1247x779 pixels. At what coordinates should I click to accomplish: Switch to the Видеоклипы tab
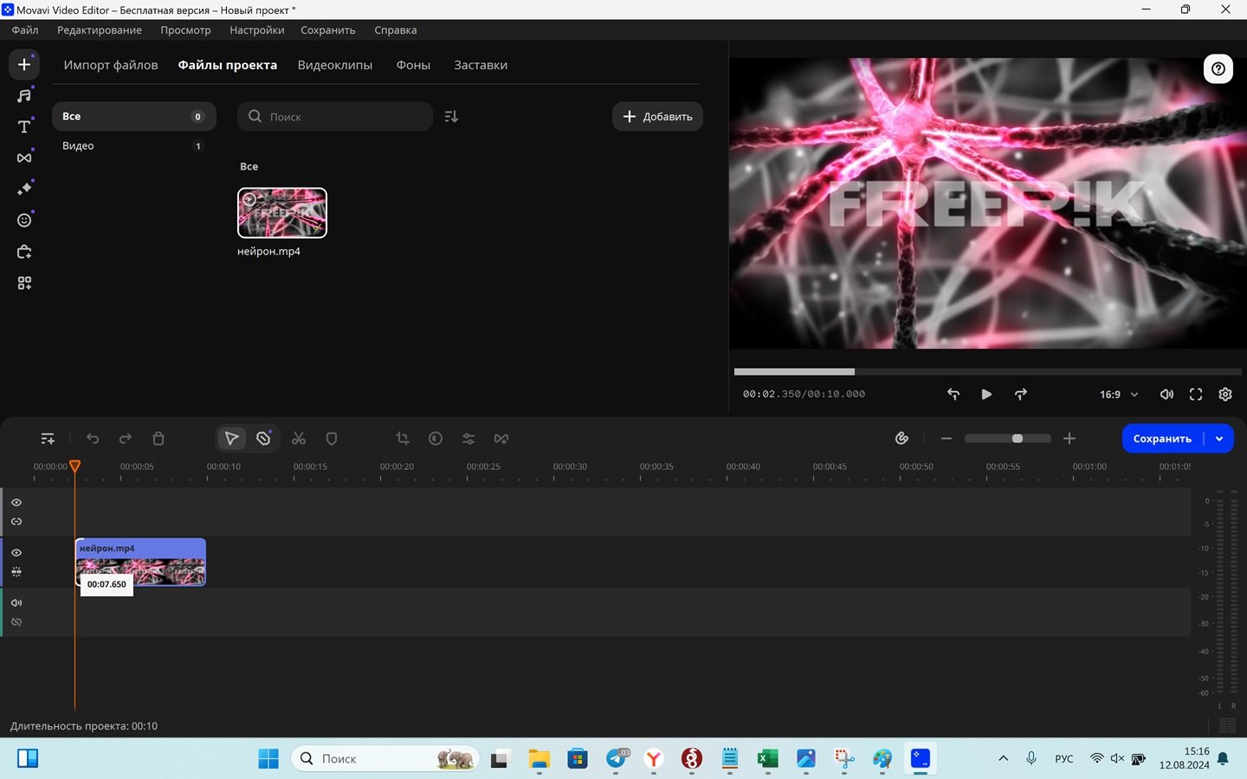tap(335, 65)
